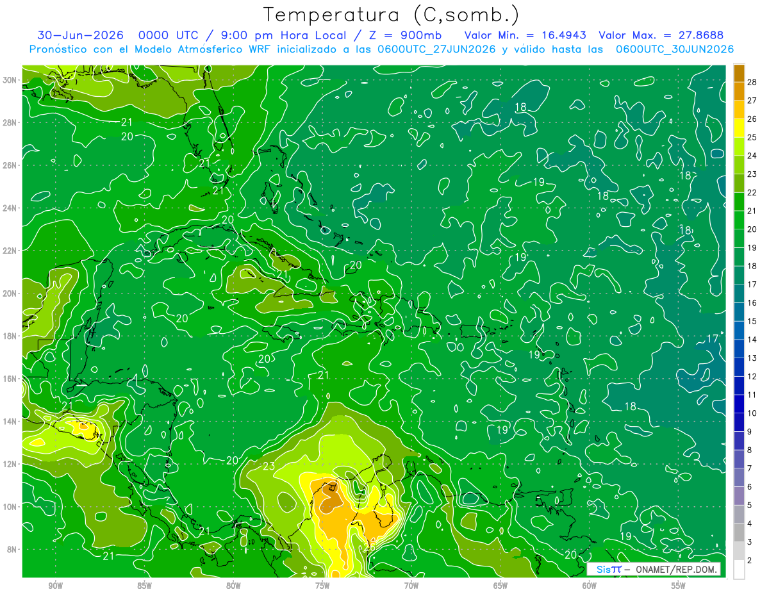Click the "75W" longitude axis label

[322, 586]
